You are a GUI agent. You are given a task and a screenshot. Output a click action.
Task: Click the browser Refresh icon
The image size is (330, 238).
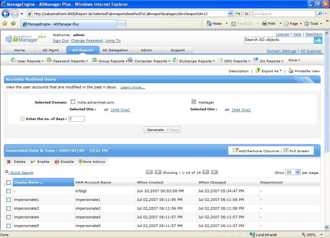[x=238, y=14]
